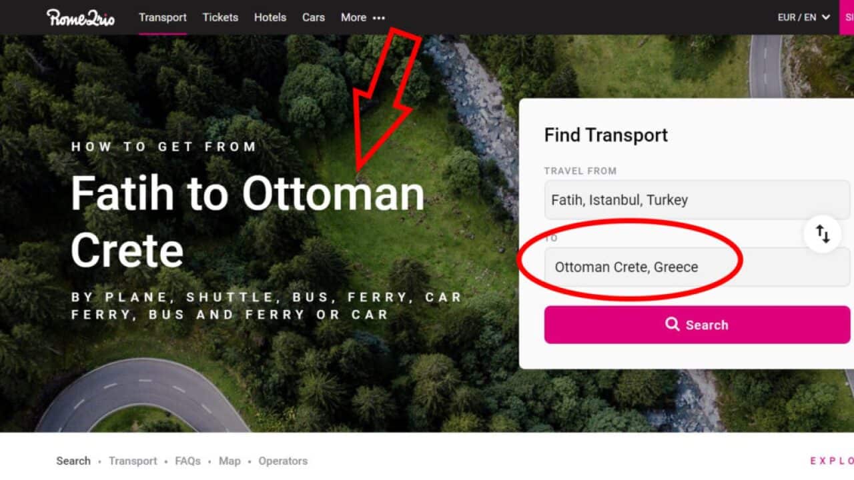Open the FAQs section link

187,461
